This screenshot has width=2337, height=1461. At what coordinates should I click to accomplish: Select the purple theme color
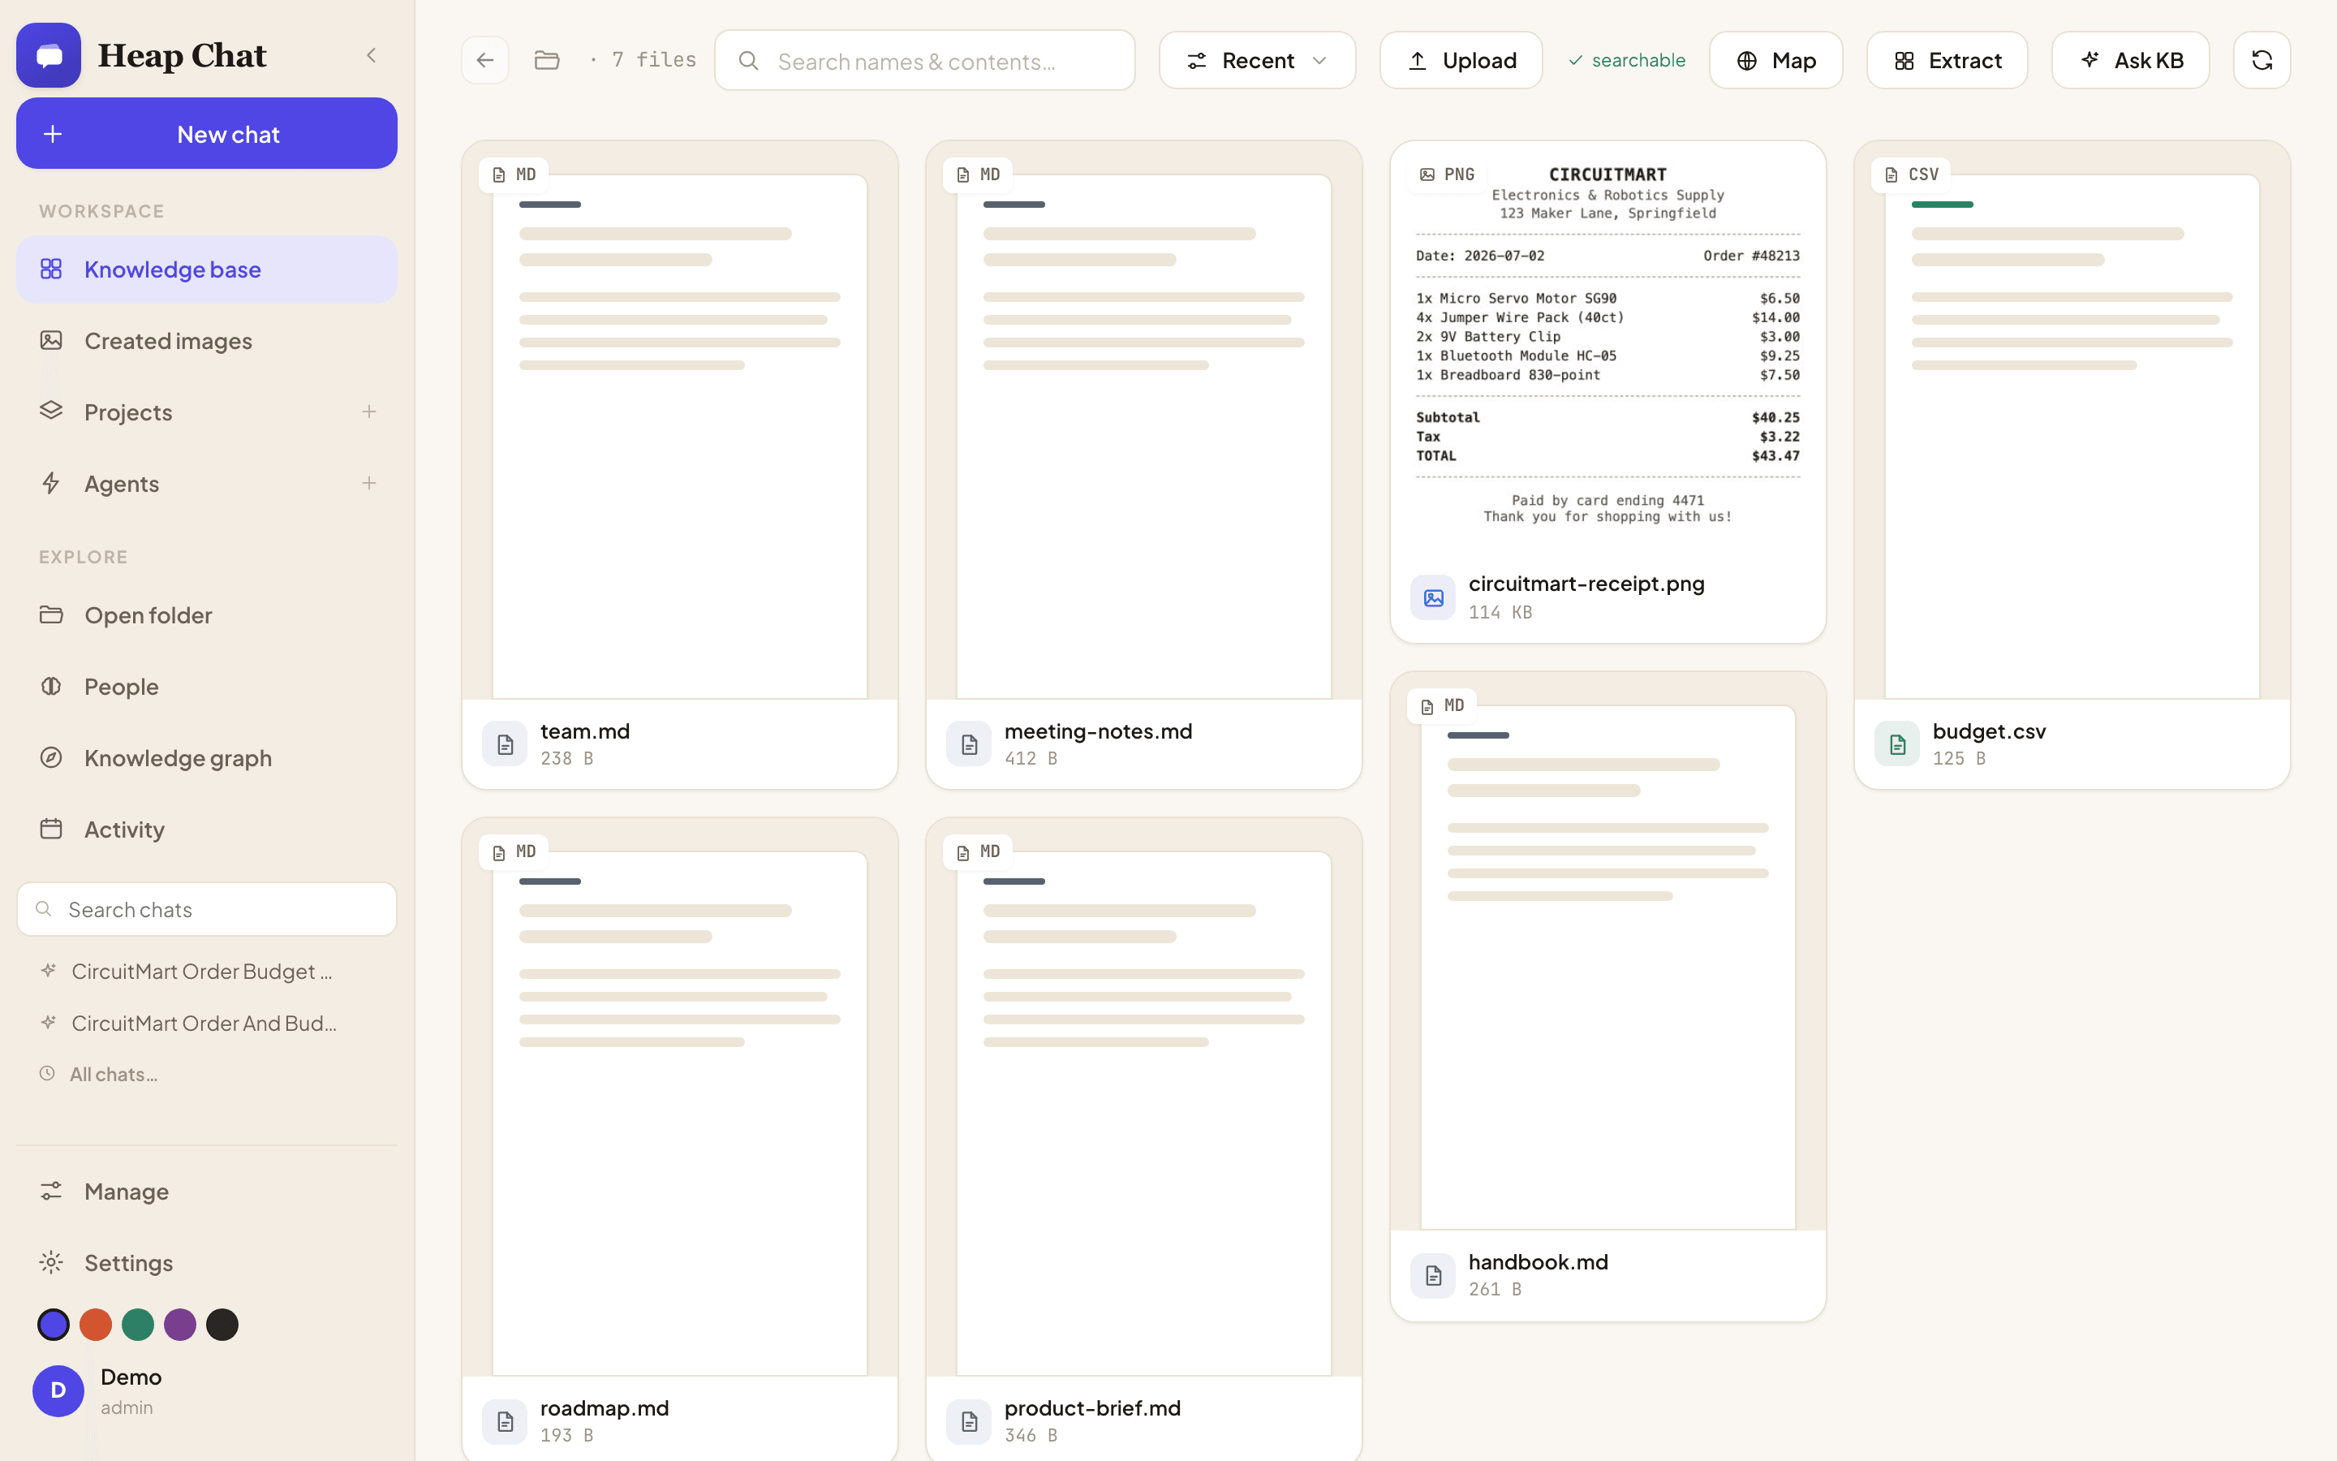[x=179, y=1324]
